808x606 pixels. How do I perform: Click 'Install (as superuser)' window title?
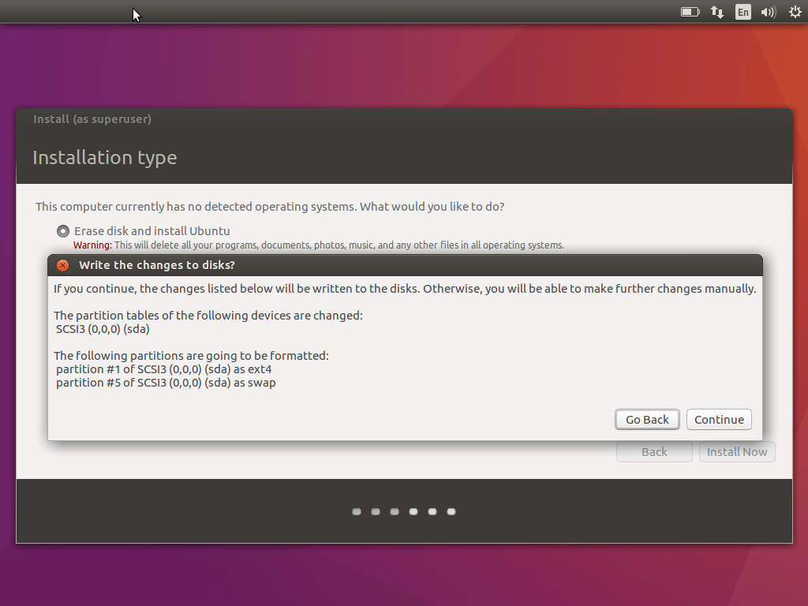[92, 119]
